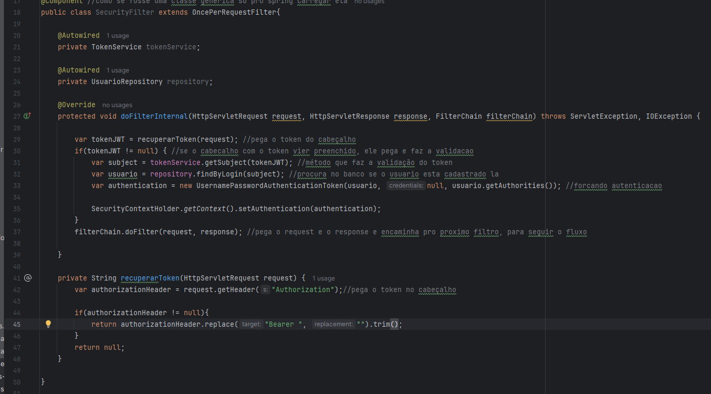Click UsernamePasswordAuthenticationToken constructor name
Image resolution: width=711 pixels, height=394 pixels.
point(270,185)
